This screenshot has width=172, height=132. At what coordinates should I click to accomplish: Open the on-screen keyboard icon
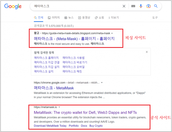(133, 6)
